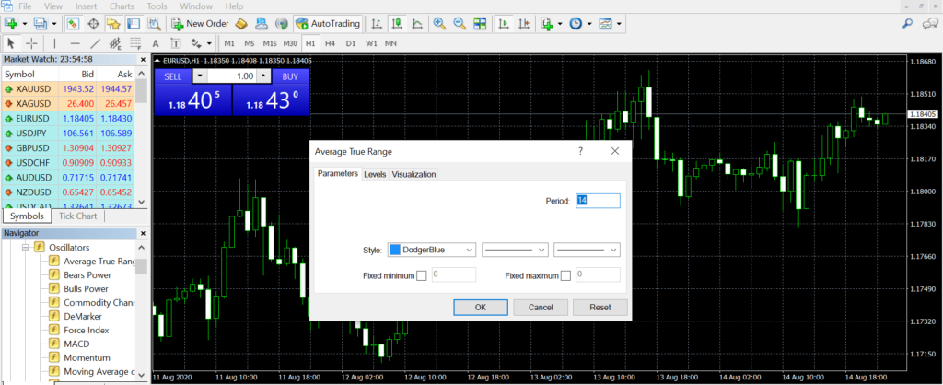943x385 pixels.
Task: Toggle the AutoTrading button
Action: click(x=327, y=23)
